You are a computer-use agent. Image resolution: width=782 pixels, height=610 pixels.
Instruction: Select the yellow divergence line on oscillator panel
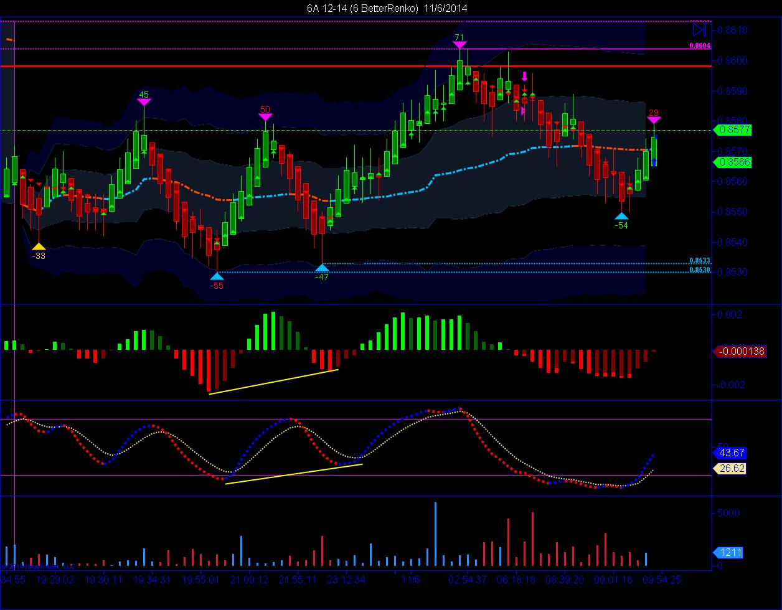pos(294,474)
